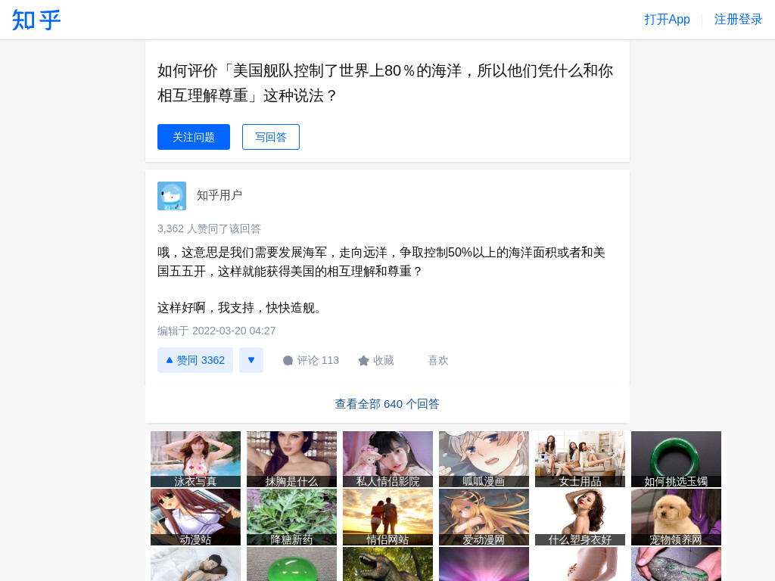Open the 呱呱漫画 thumbnail
Screen dimensions: 775x581
pyautogui.click(x=484, y=459)
